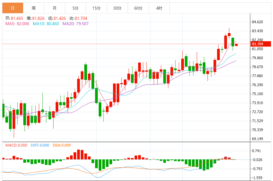273x181 pixels.
Task: Click the tallest red MACD histogram bar
Action: click(x=79, y=154)
